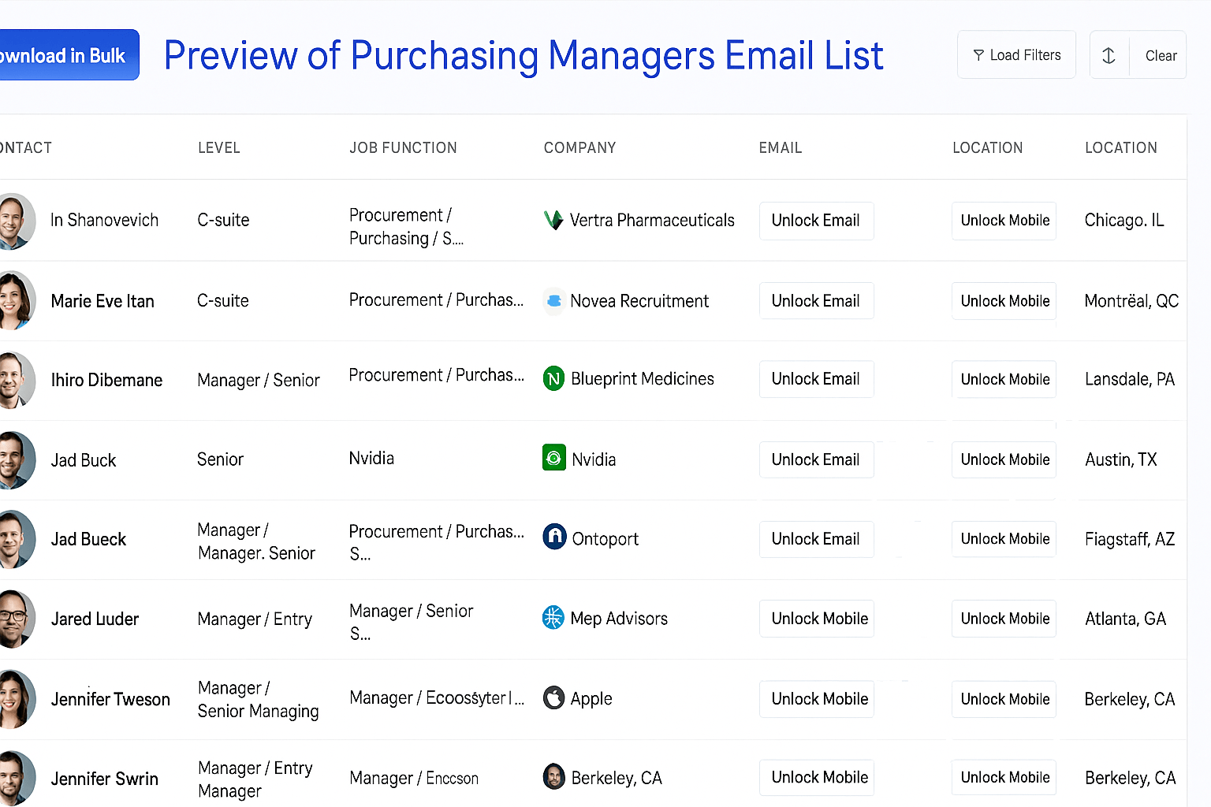Unlock mobile in Jennifer Swrin's location column
The height and width of the screenshot is (807, 1211).
click(1004, 777)
